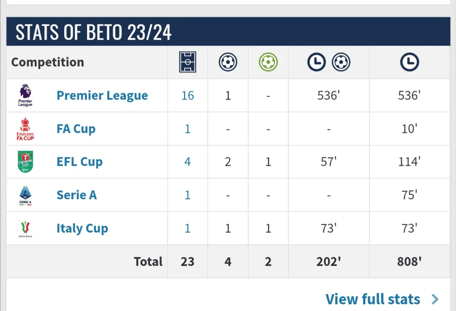The height and width of the screenshot is (311, 456).
Task: Click the green soccer ball icon
Action: (268, 62)
